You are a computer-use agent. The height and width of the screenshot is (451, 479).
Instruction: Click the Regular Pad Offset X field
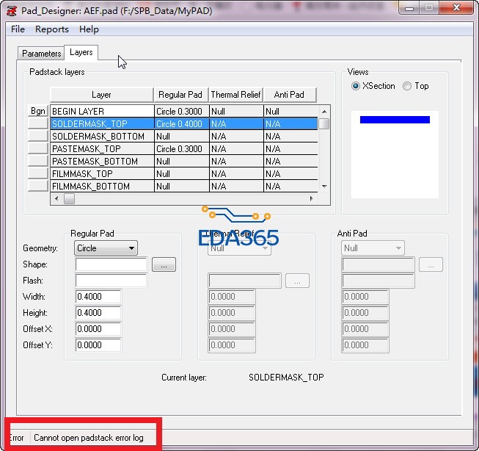pyautogui.click(x=98, y=329)
